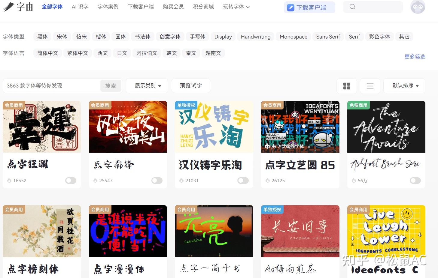
Task: Filter language by 泰文
Action: pos(191,53)
